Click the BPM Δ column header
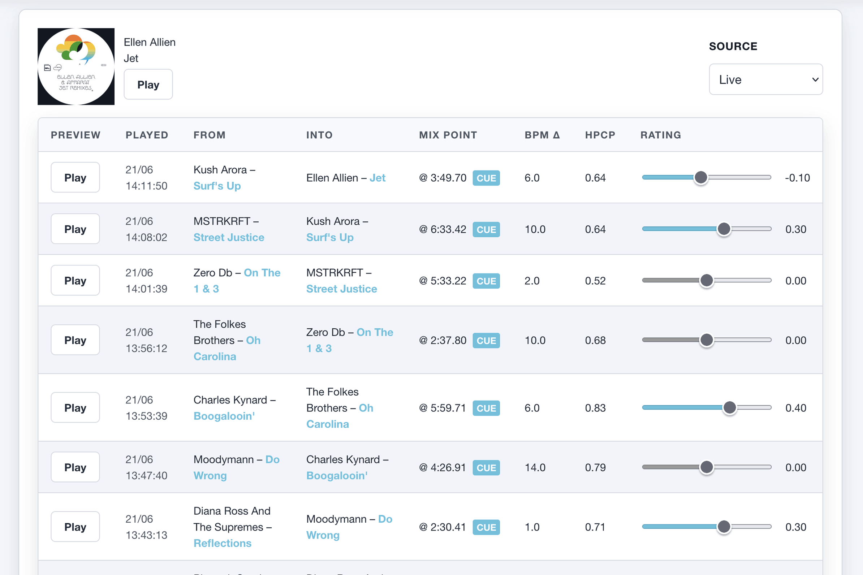The width and height of the screenshot is (863, 575). (542, 135)
